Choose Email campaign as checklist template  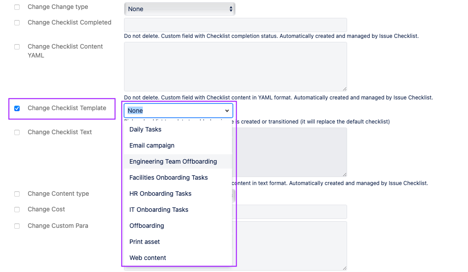tap(152, 145)
